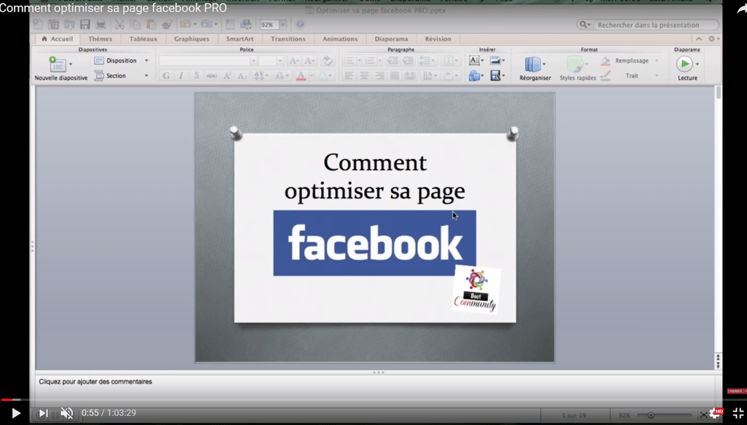This screenshot has height=425, width=747.
Task: Open the Thèmes tab
Action: coord(100,39)
